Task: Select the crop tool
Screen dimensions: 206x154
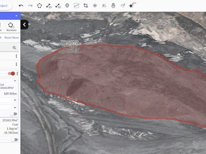Action: (x=85, y=5)
